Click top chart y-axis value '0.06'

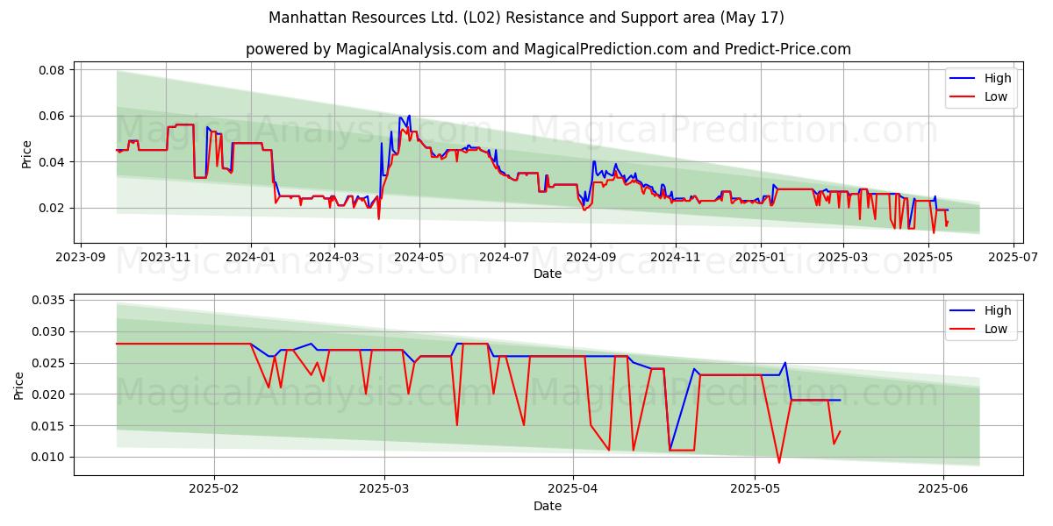point(53,116)
